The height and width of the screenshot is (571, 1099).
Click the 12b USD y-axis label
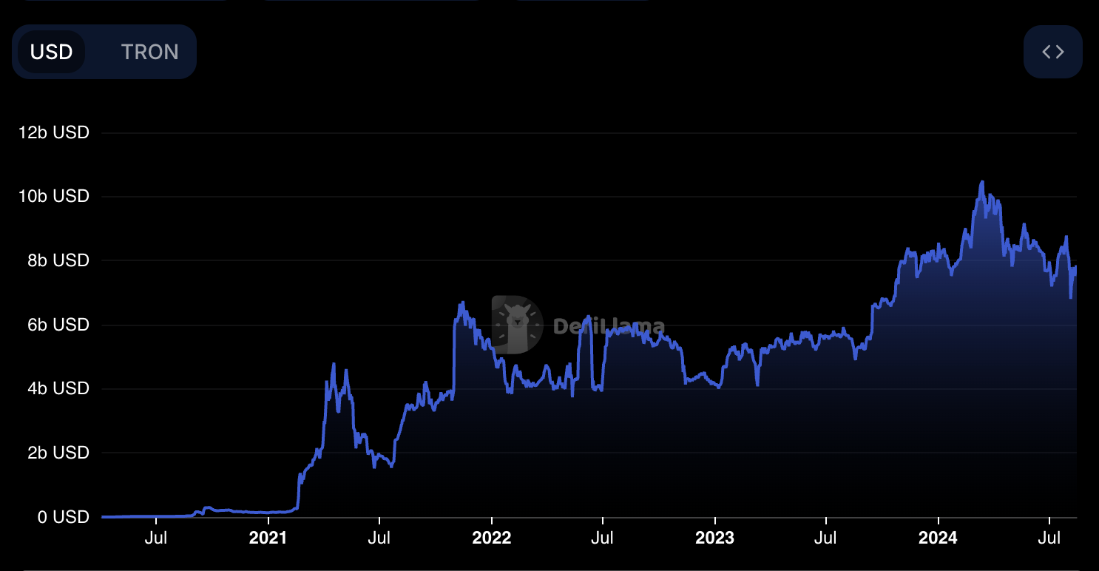point(54,133)
